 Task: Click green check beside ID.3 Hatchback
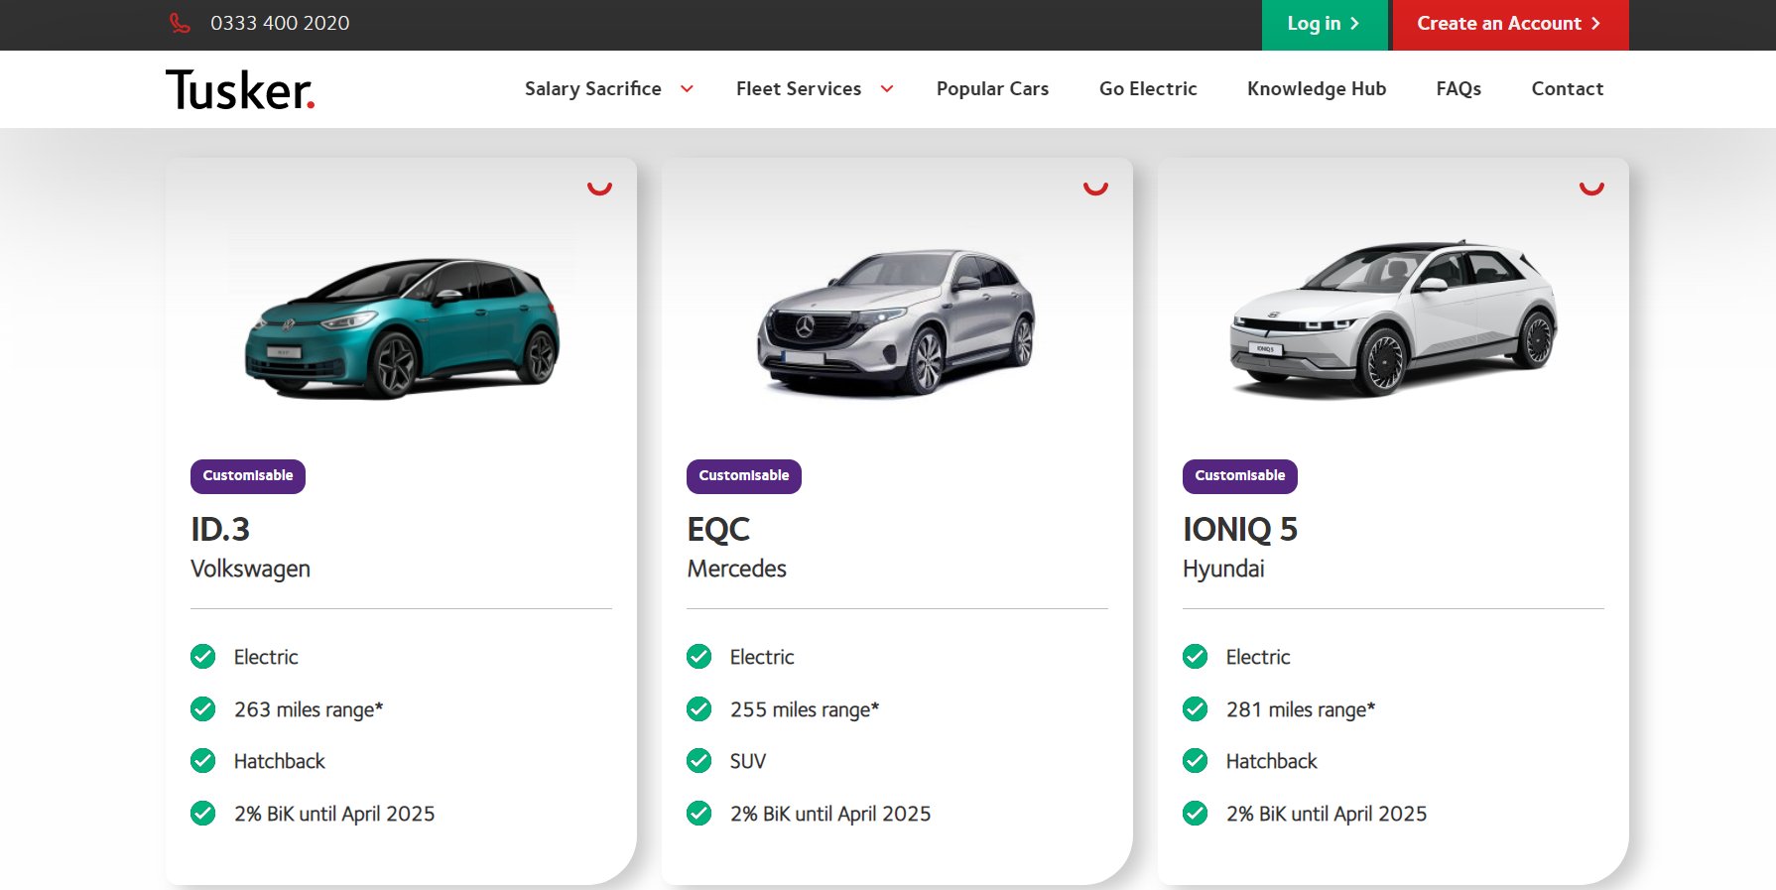(203, 761)
